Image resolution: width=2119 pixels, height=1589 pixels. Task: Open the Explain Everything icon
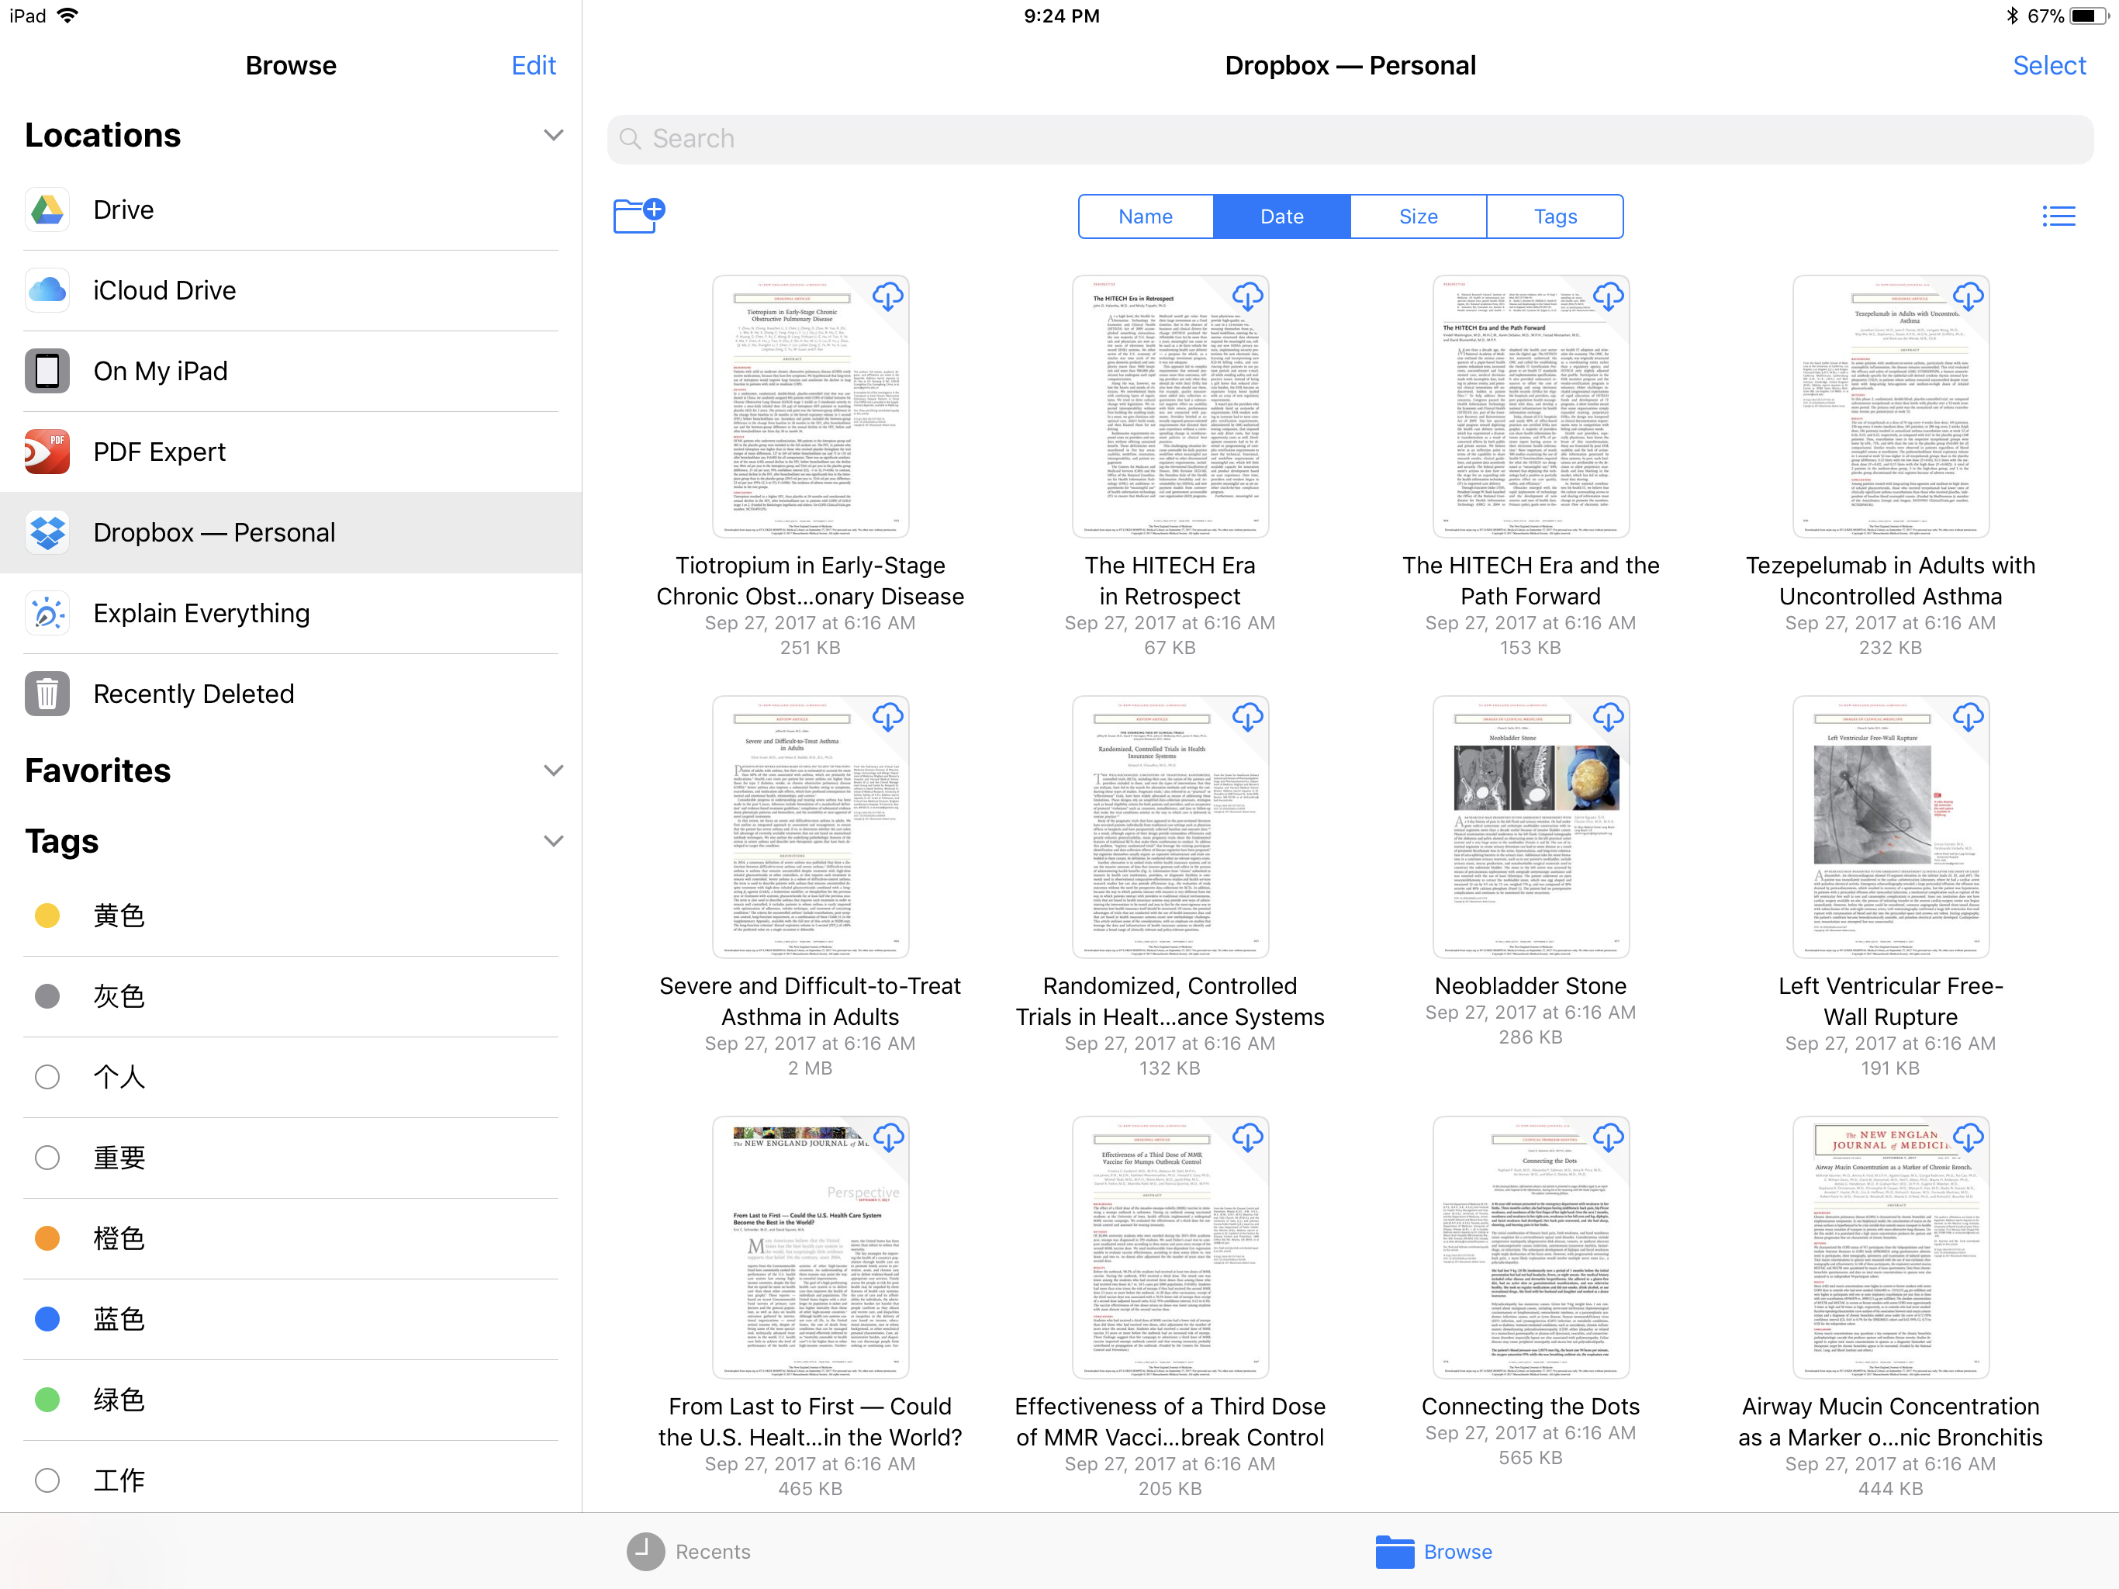(x=47, y=614)
